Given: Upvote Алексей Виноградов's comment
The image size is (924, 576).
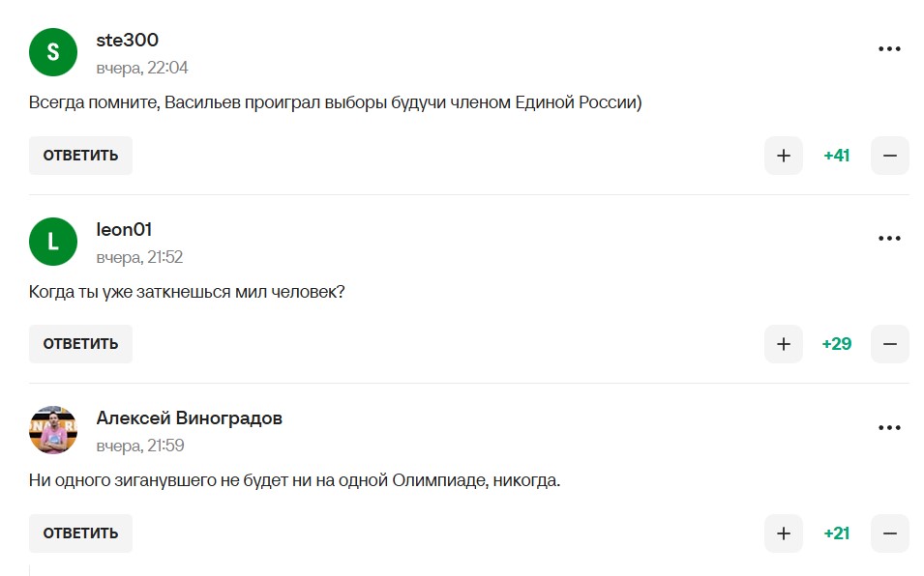Looking at the screenshot, I should [x=783, y=533].
